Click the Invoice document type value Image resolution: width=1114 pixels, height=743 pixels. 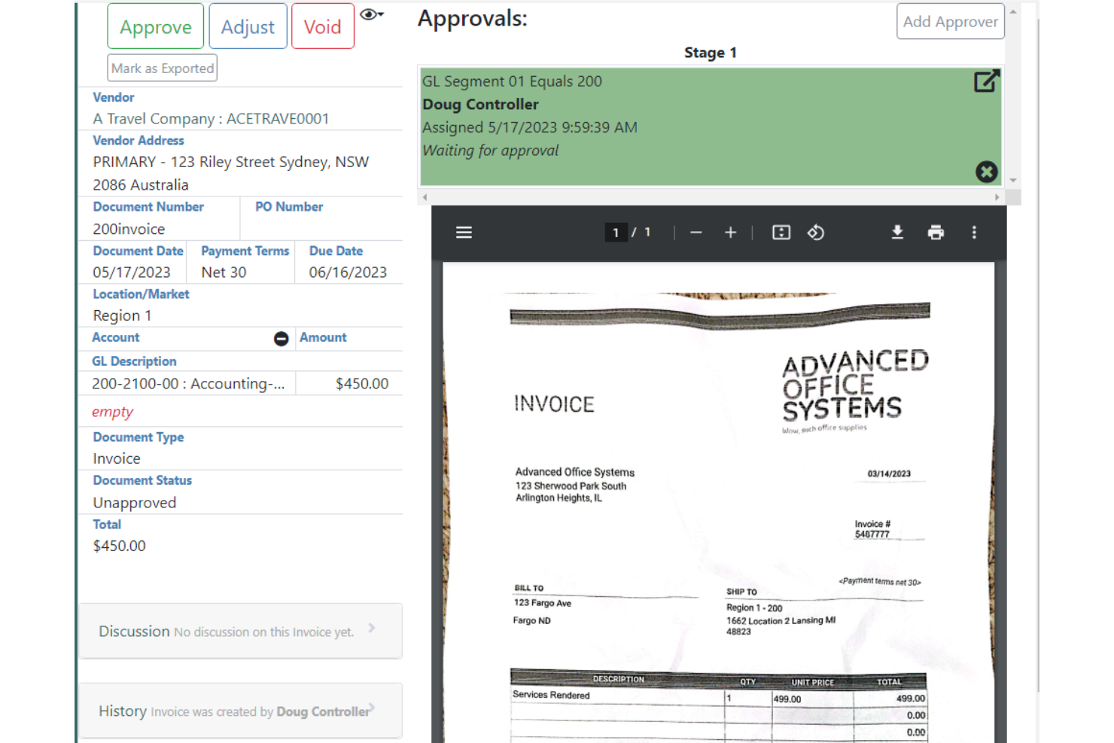(117, 458)
